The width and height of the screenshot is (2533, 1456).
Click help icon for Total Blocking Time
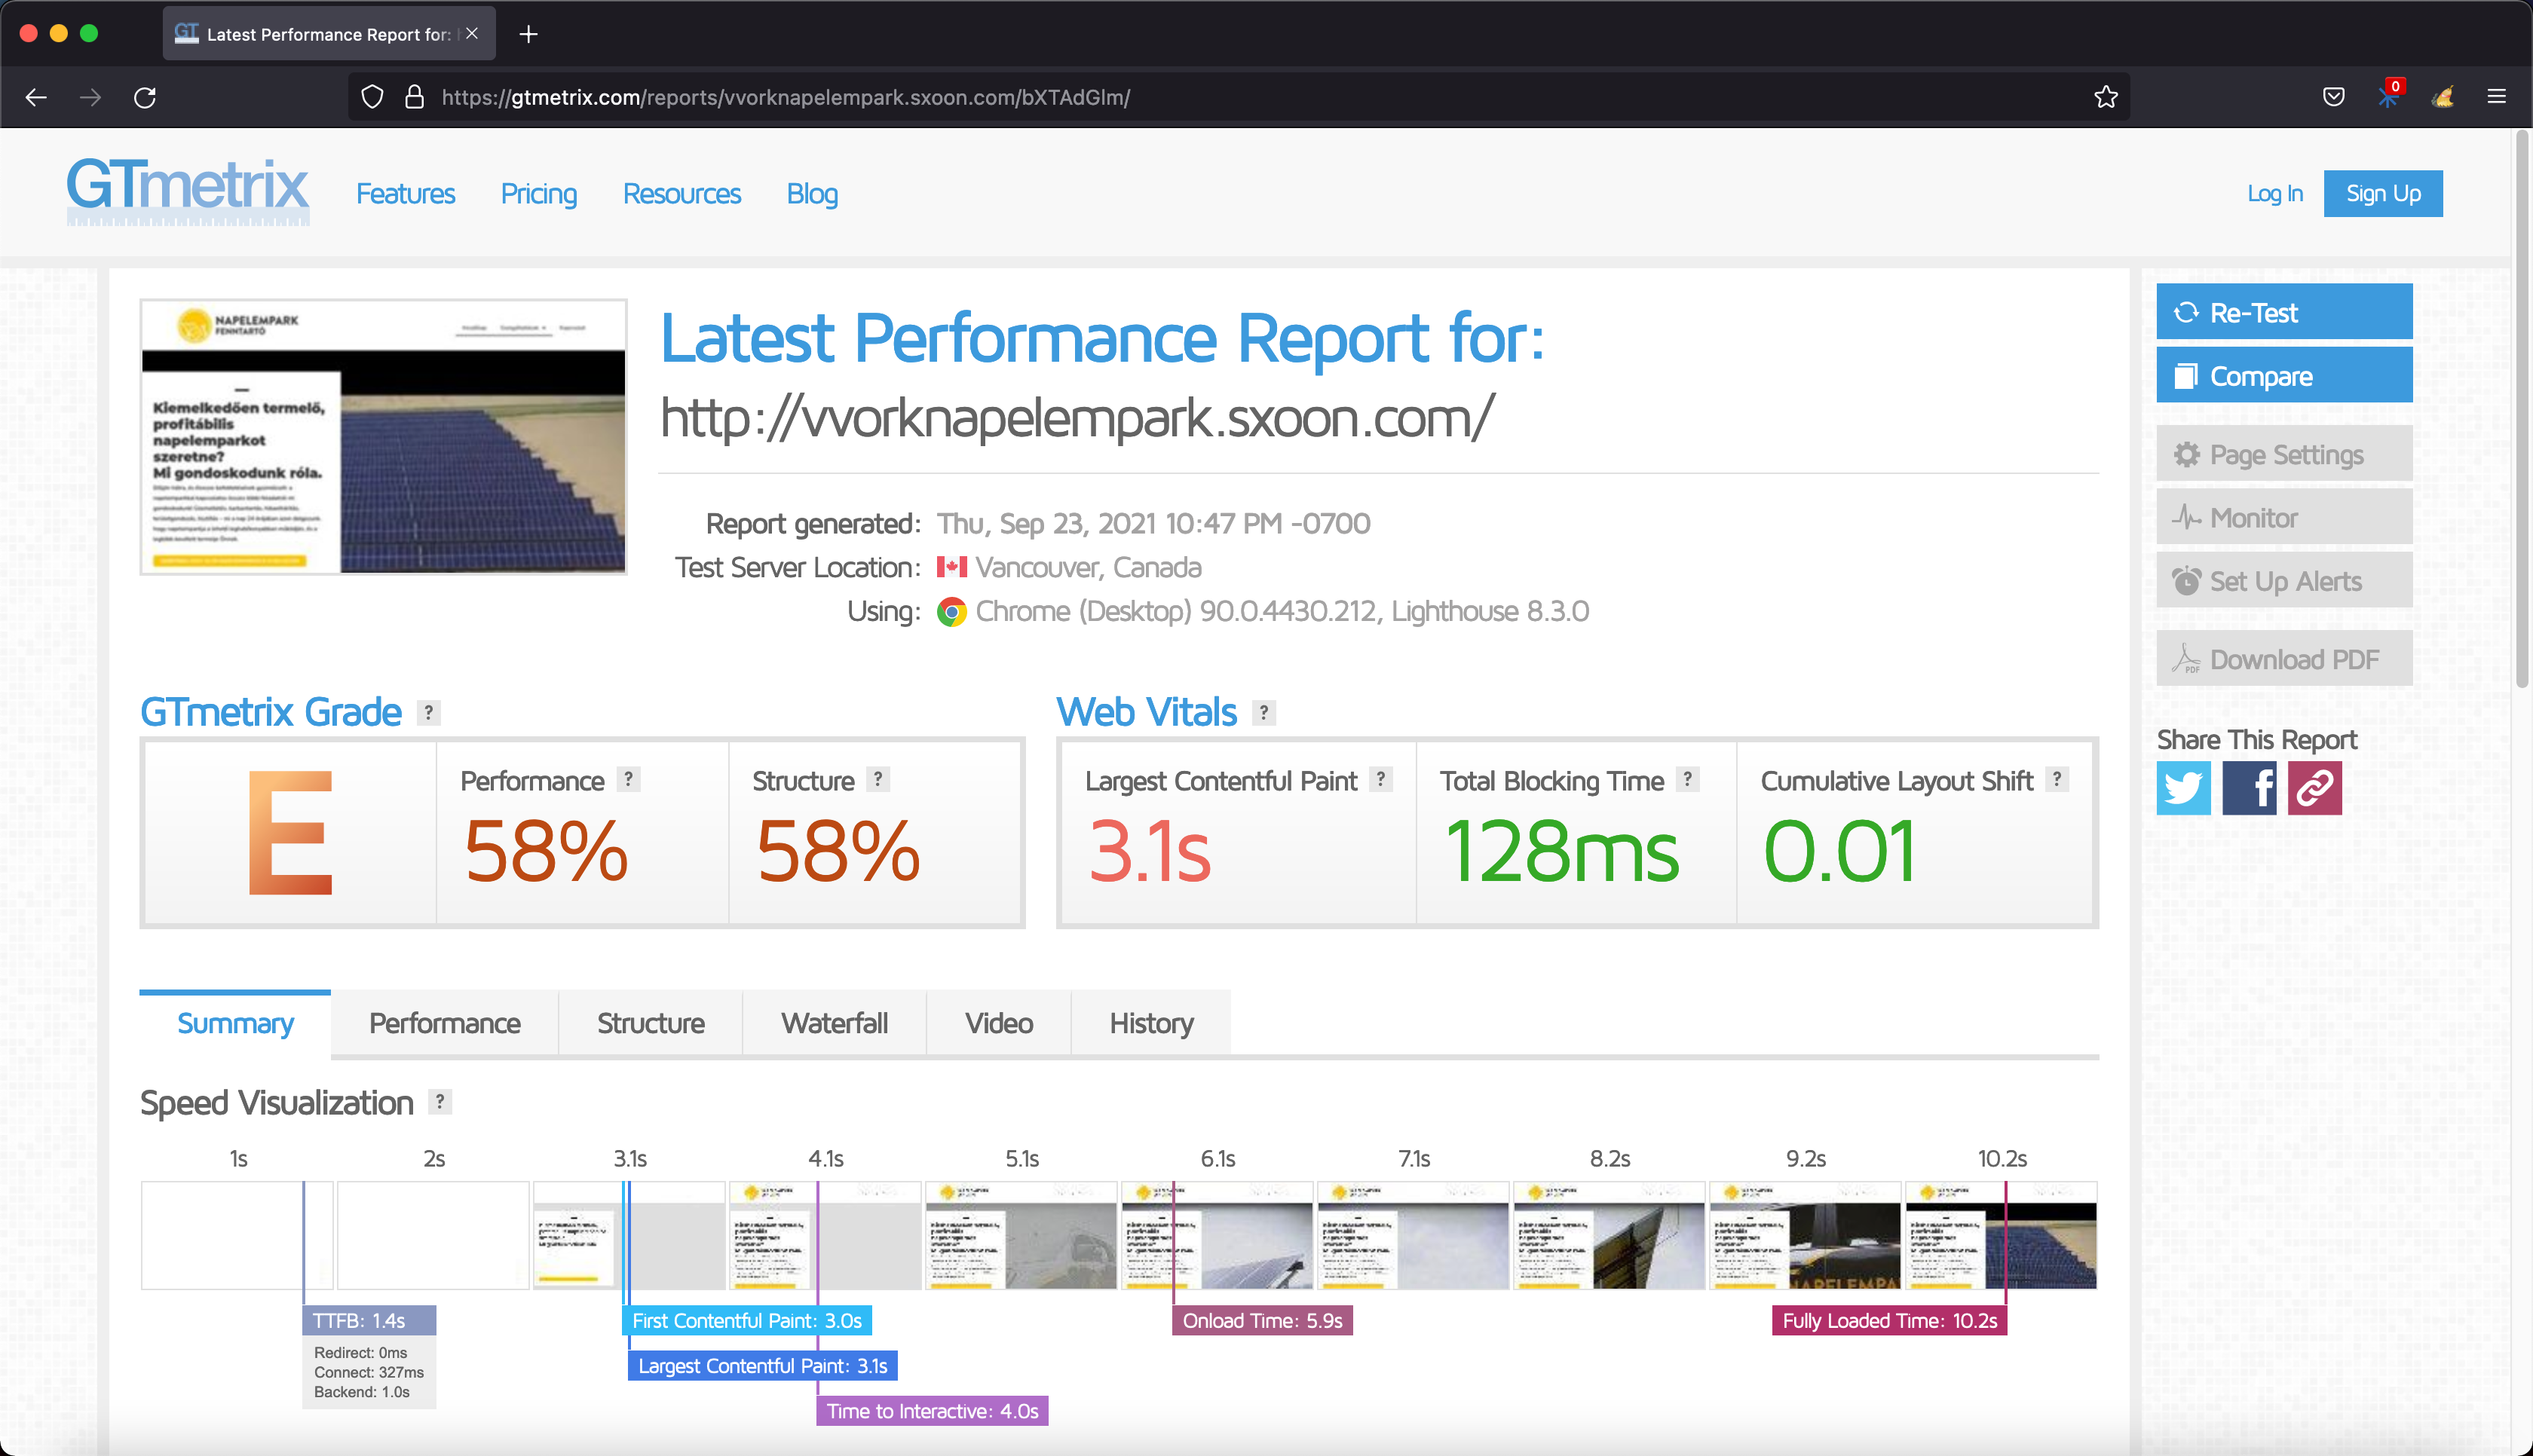[1687, 779]
